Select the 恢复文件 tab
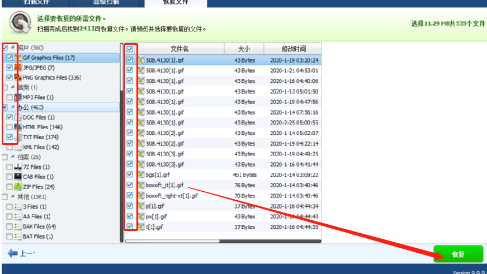The width and height of the screenshot is (487, 274). click(176, 3)
